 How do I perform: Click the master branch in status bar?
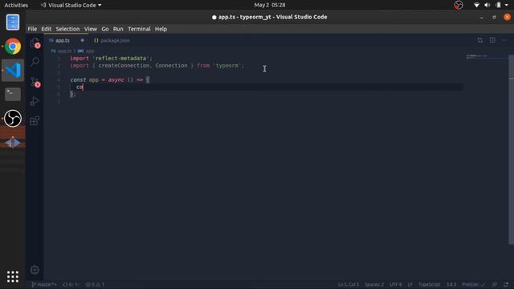pyautogui.click(x=43, y=284)
